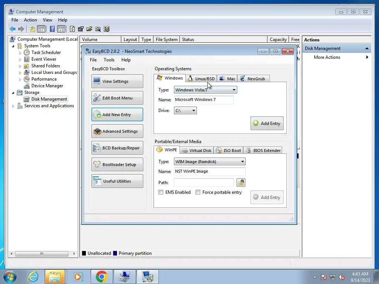The height and width of the screenshot is (284, 379).
Task: Click the Refresh toolbar icon
Action: (x=72, y=29)
